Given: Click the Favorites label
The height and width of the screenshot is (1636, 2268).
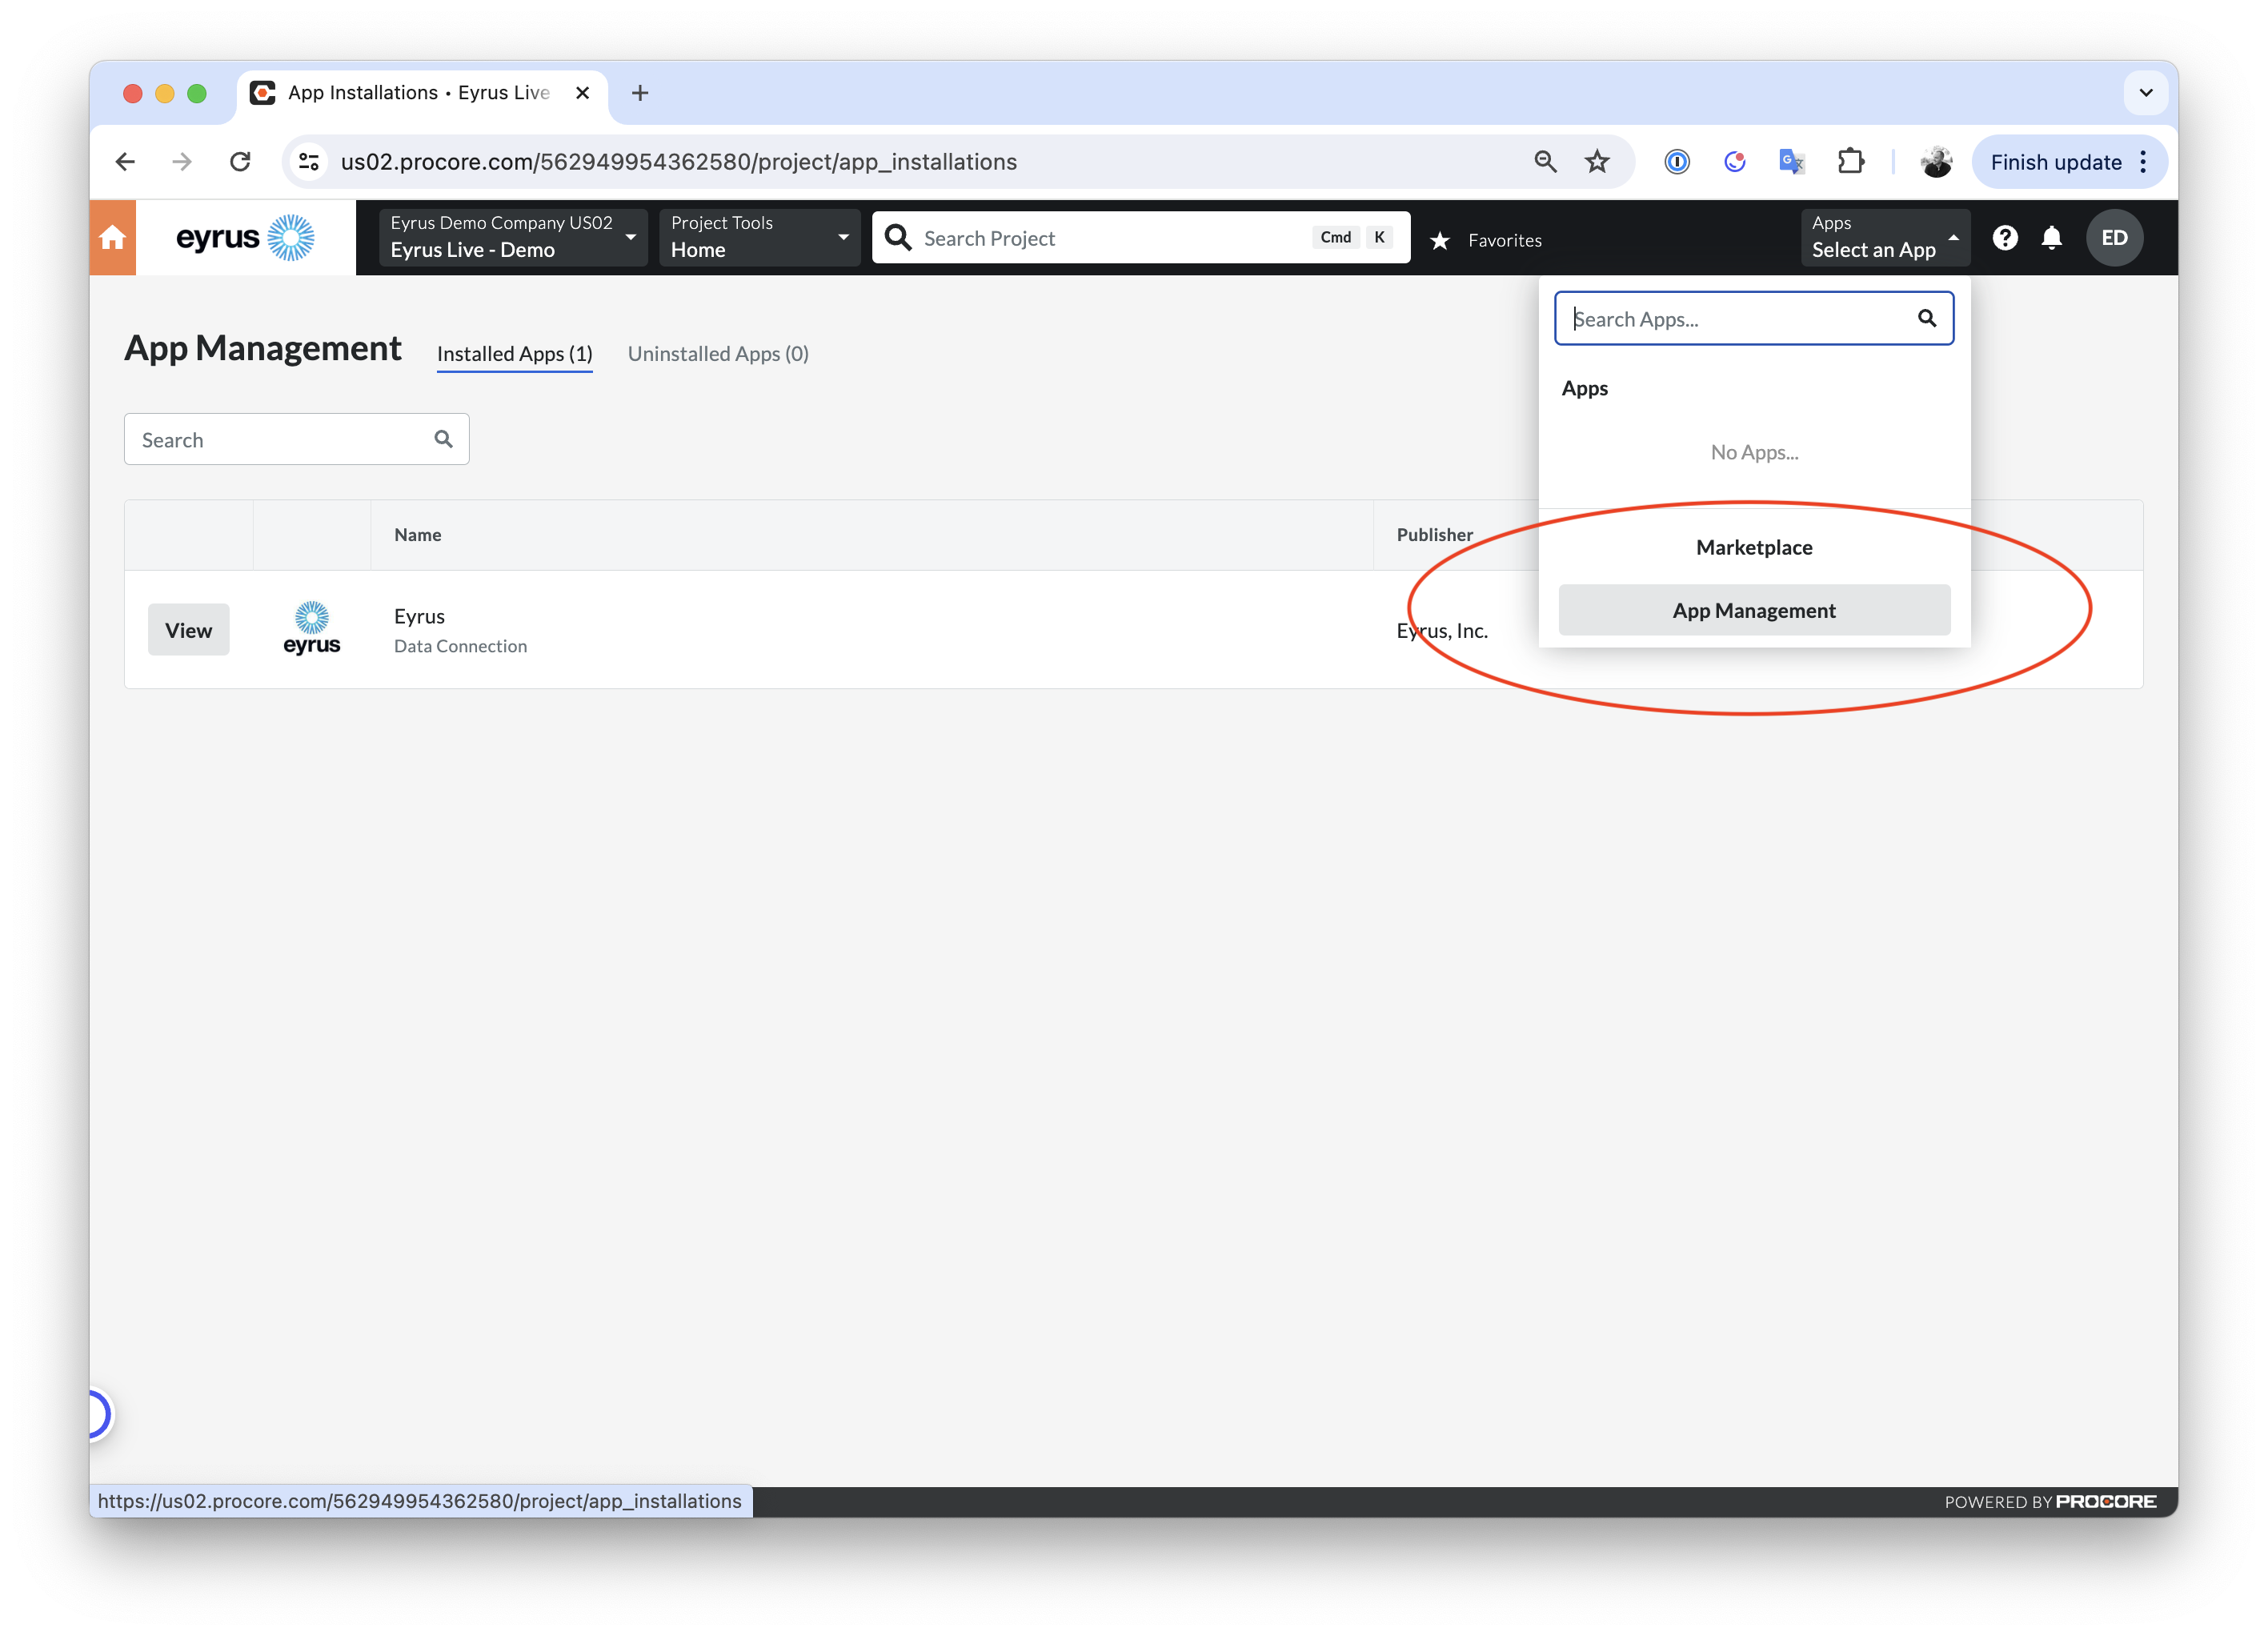Looking at the screenshot, I should (x=1505, y=240).
